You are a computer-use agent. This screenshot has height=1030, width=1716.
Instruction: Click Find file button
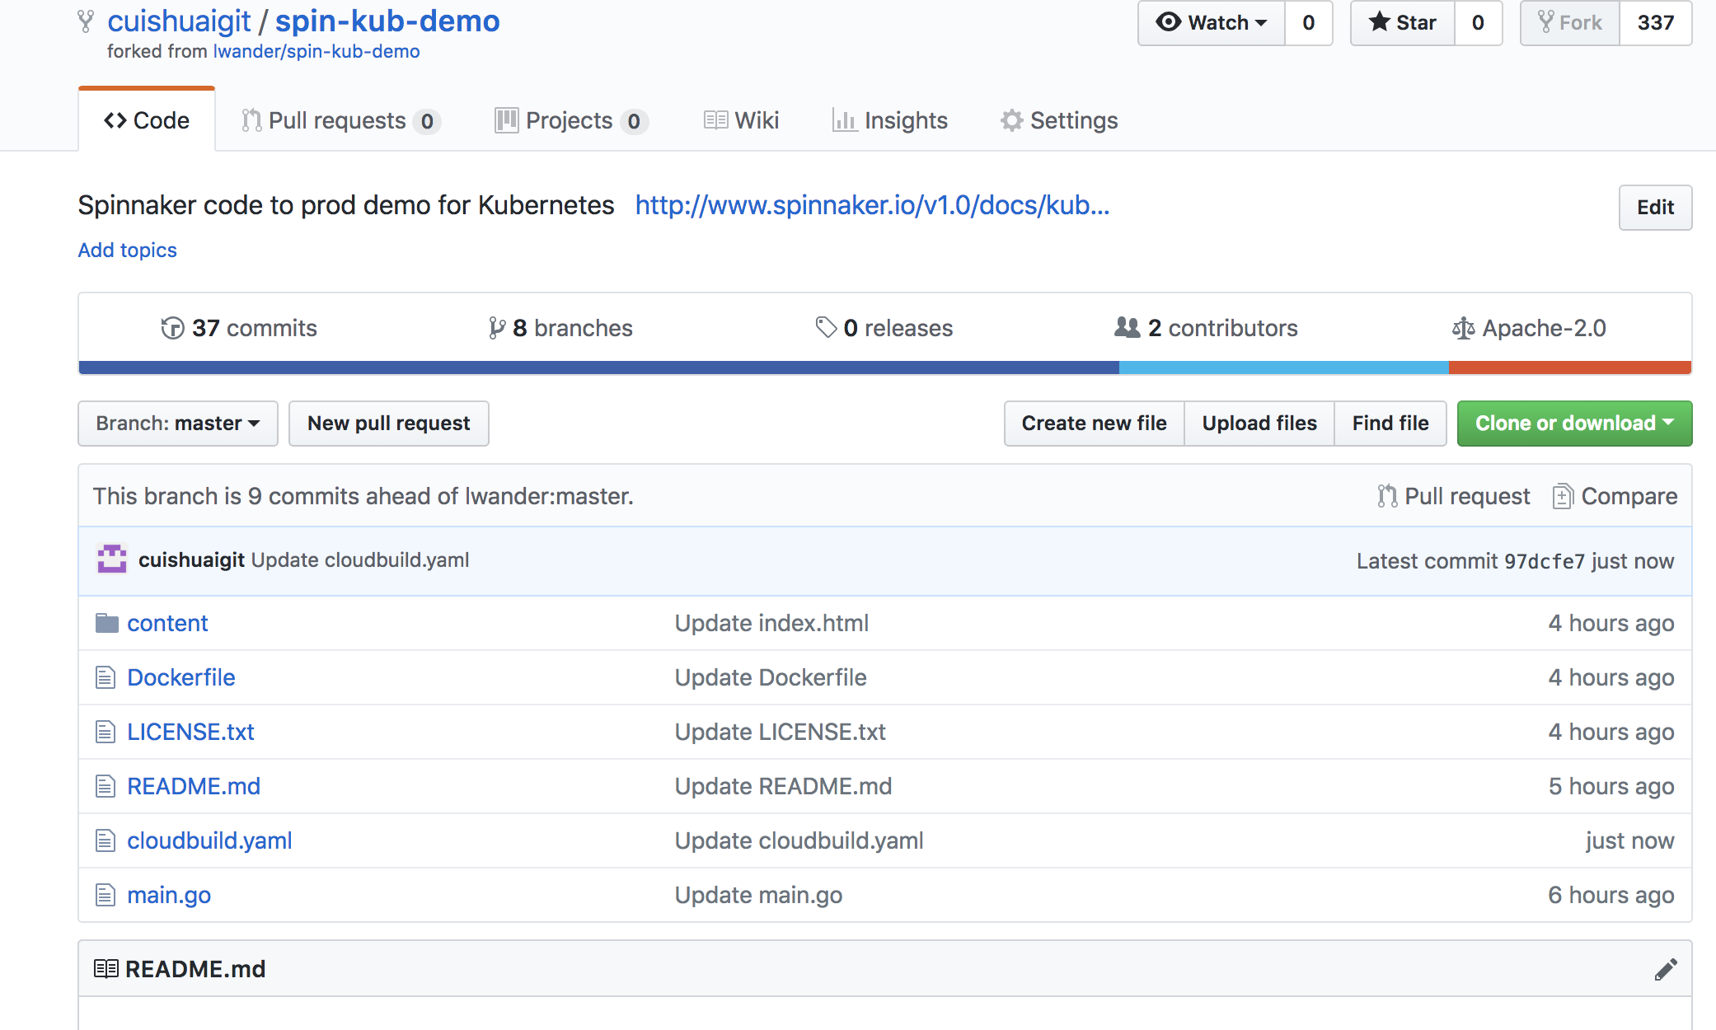point(1390,424)
